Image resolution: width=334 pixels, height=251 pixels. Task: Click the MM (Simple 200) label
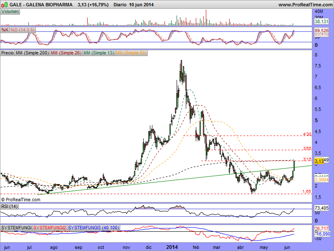click(x=32, y=53)
